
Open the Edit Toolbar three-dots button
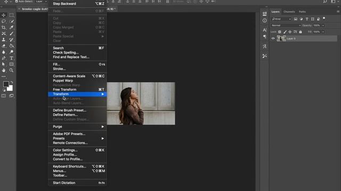point(4,76)
